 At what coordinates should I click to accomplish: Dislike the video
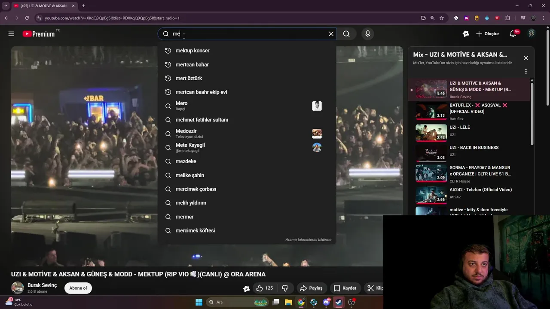coord(285,288)
